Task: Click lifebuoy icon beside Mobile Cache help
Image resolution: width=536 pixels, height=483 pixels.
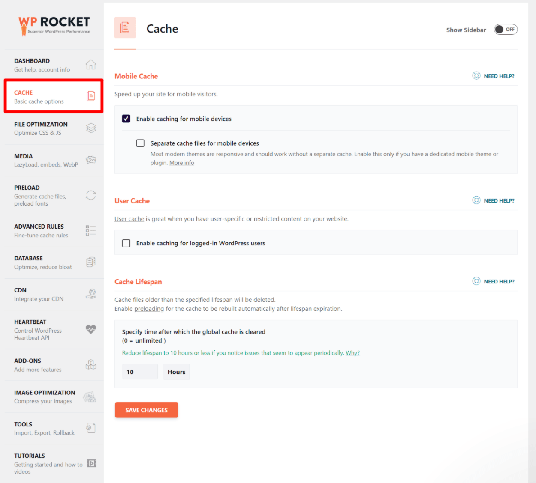Action: coord(476,76)
